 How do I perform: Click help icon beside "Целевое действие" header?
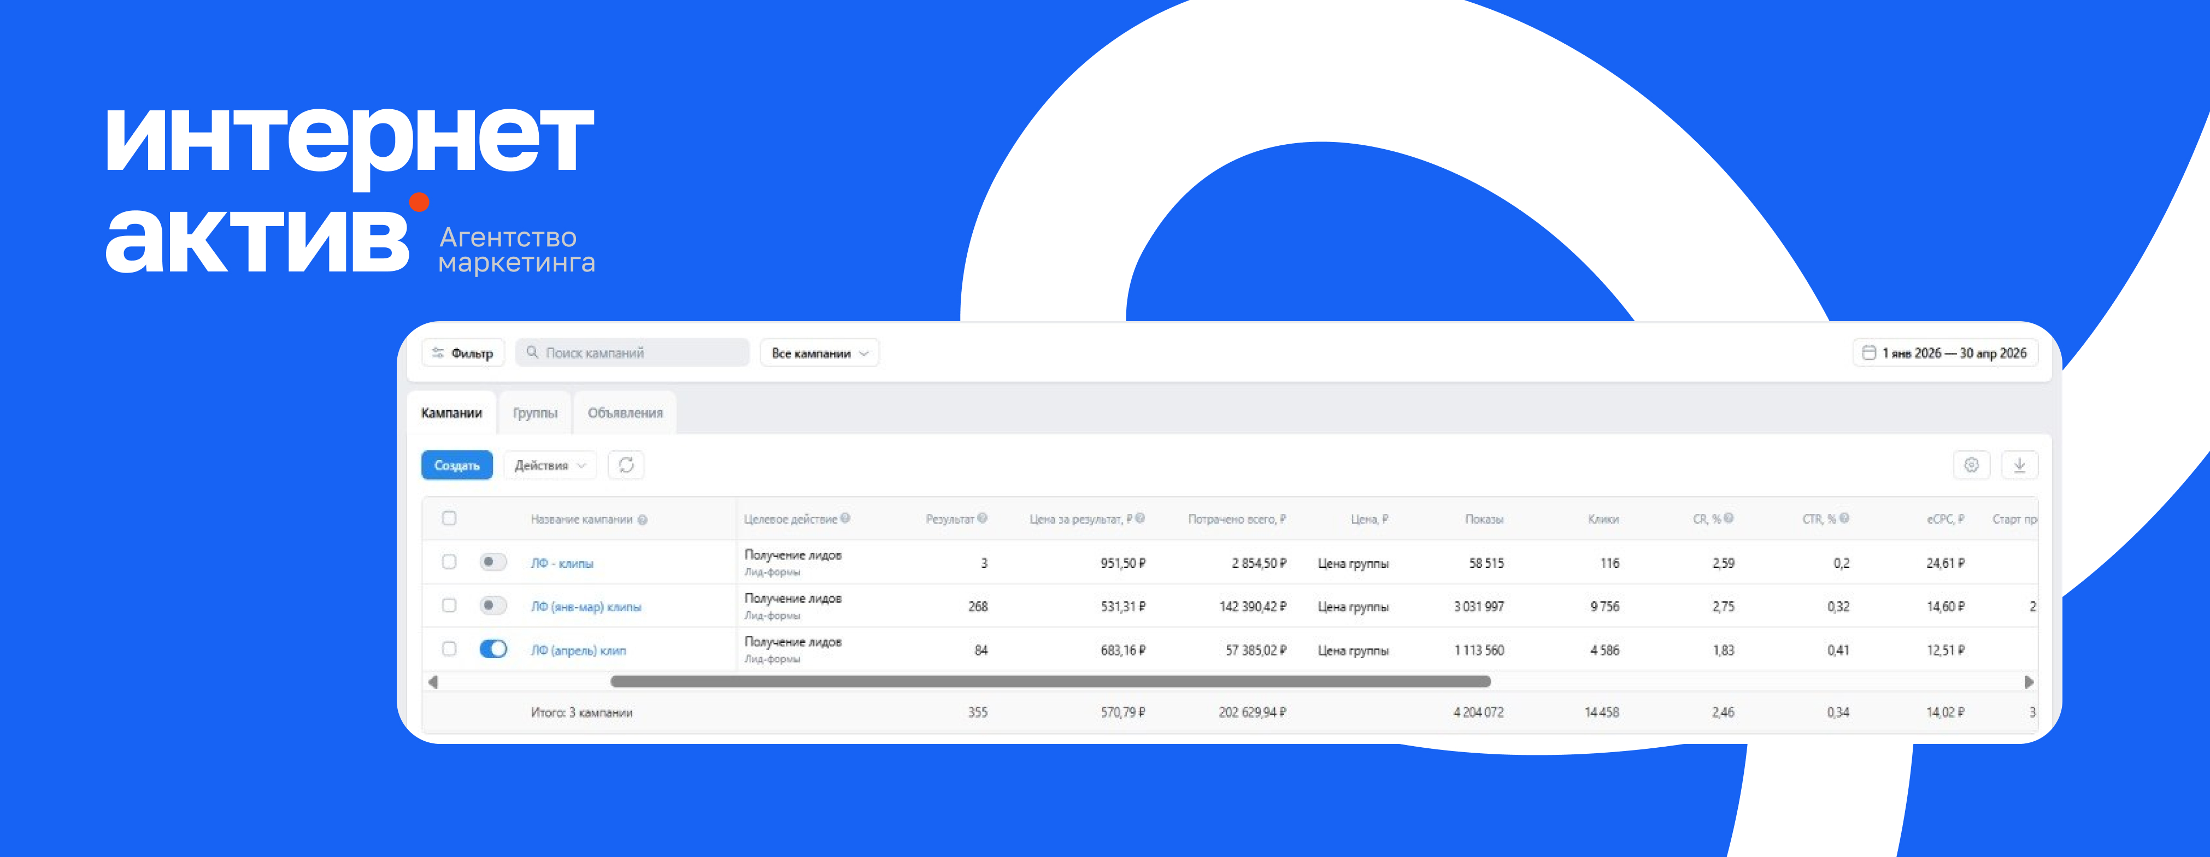point(845,518)
